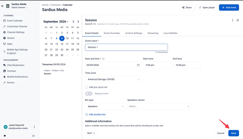Click the JH user avatar
Image resolution: width=243 pixels, height=139 pixels.
click(6, 127)
